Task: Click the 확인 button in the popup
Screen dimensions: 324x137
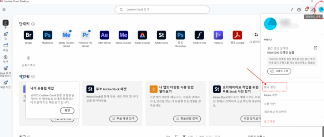Action: (x=67, y=110)
